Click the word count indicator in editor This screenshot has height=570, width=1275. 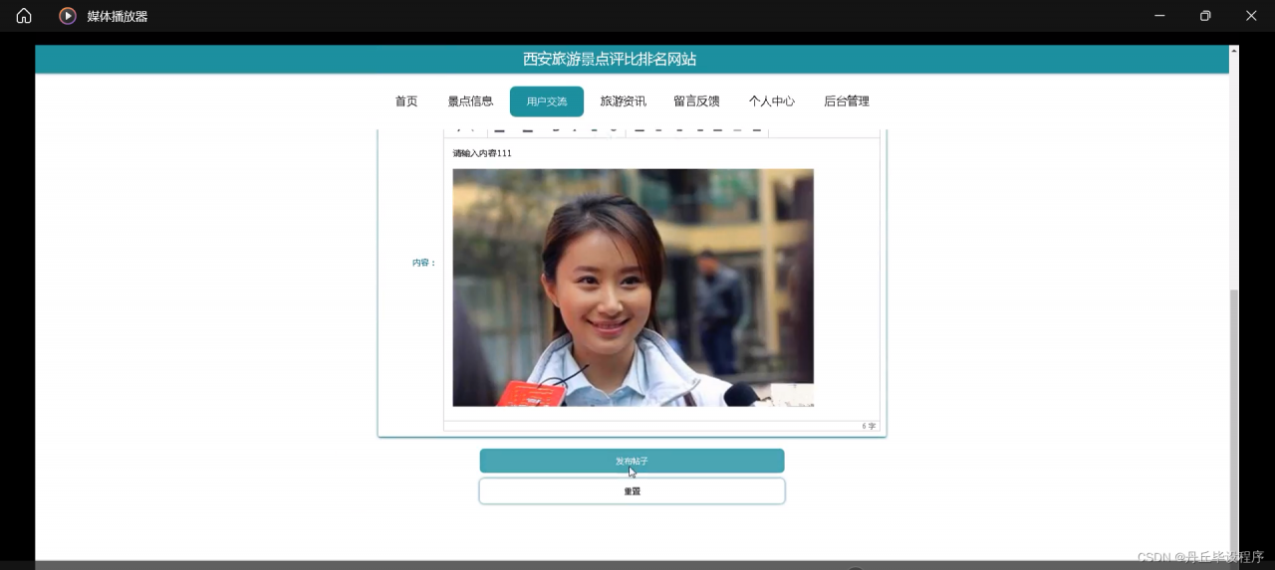pos(869,426)
